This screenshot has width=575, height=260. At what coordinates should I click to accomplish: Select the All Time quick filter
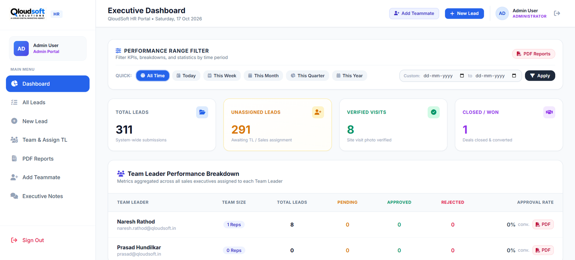point(153,76)
